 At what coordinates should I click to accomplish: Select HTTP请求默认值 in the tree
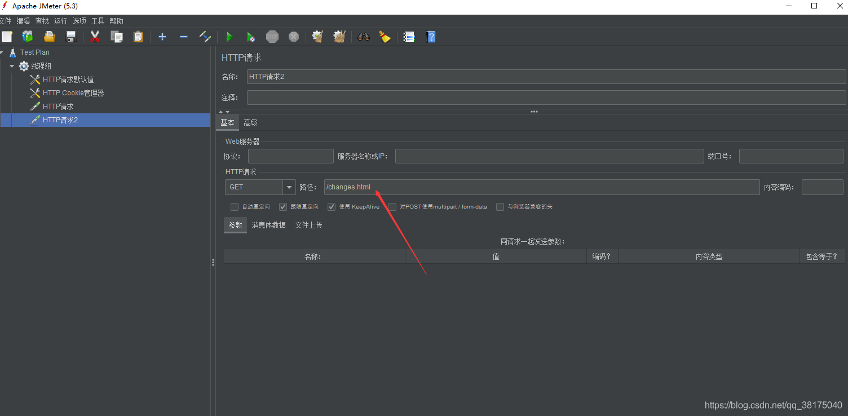click(68, 79)
